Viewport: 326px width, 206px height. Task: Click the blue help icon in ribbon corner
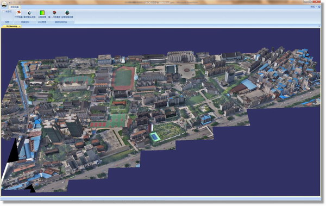(x=319, y=7)
